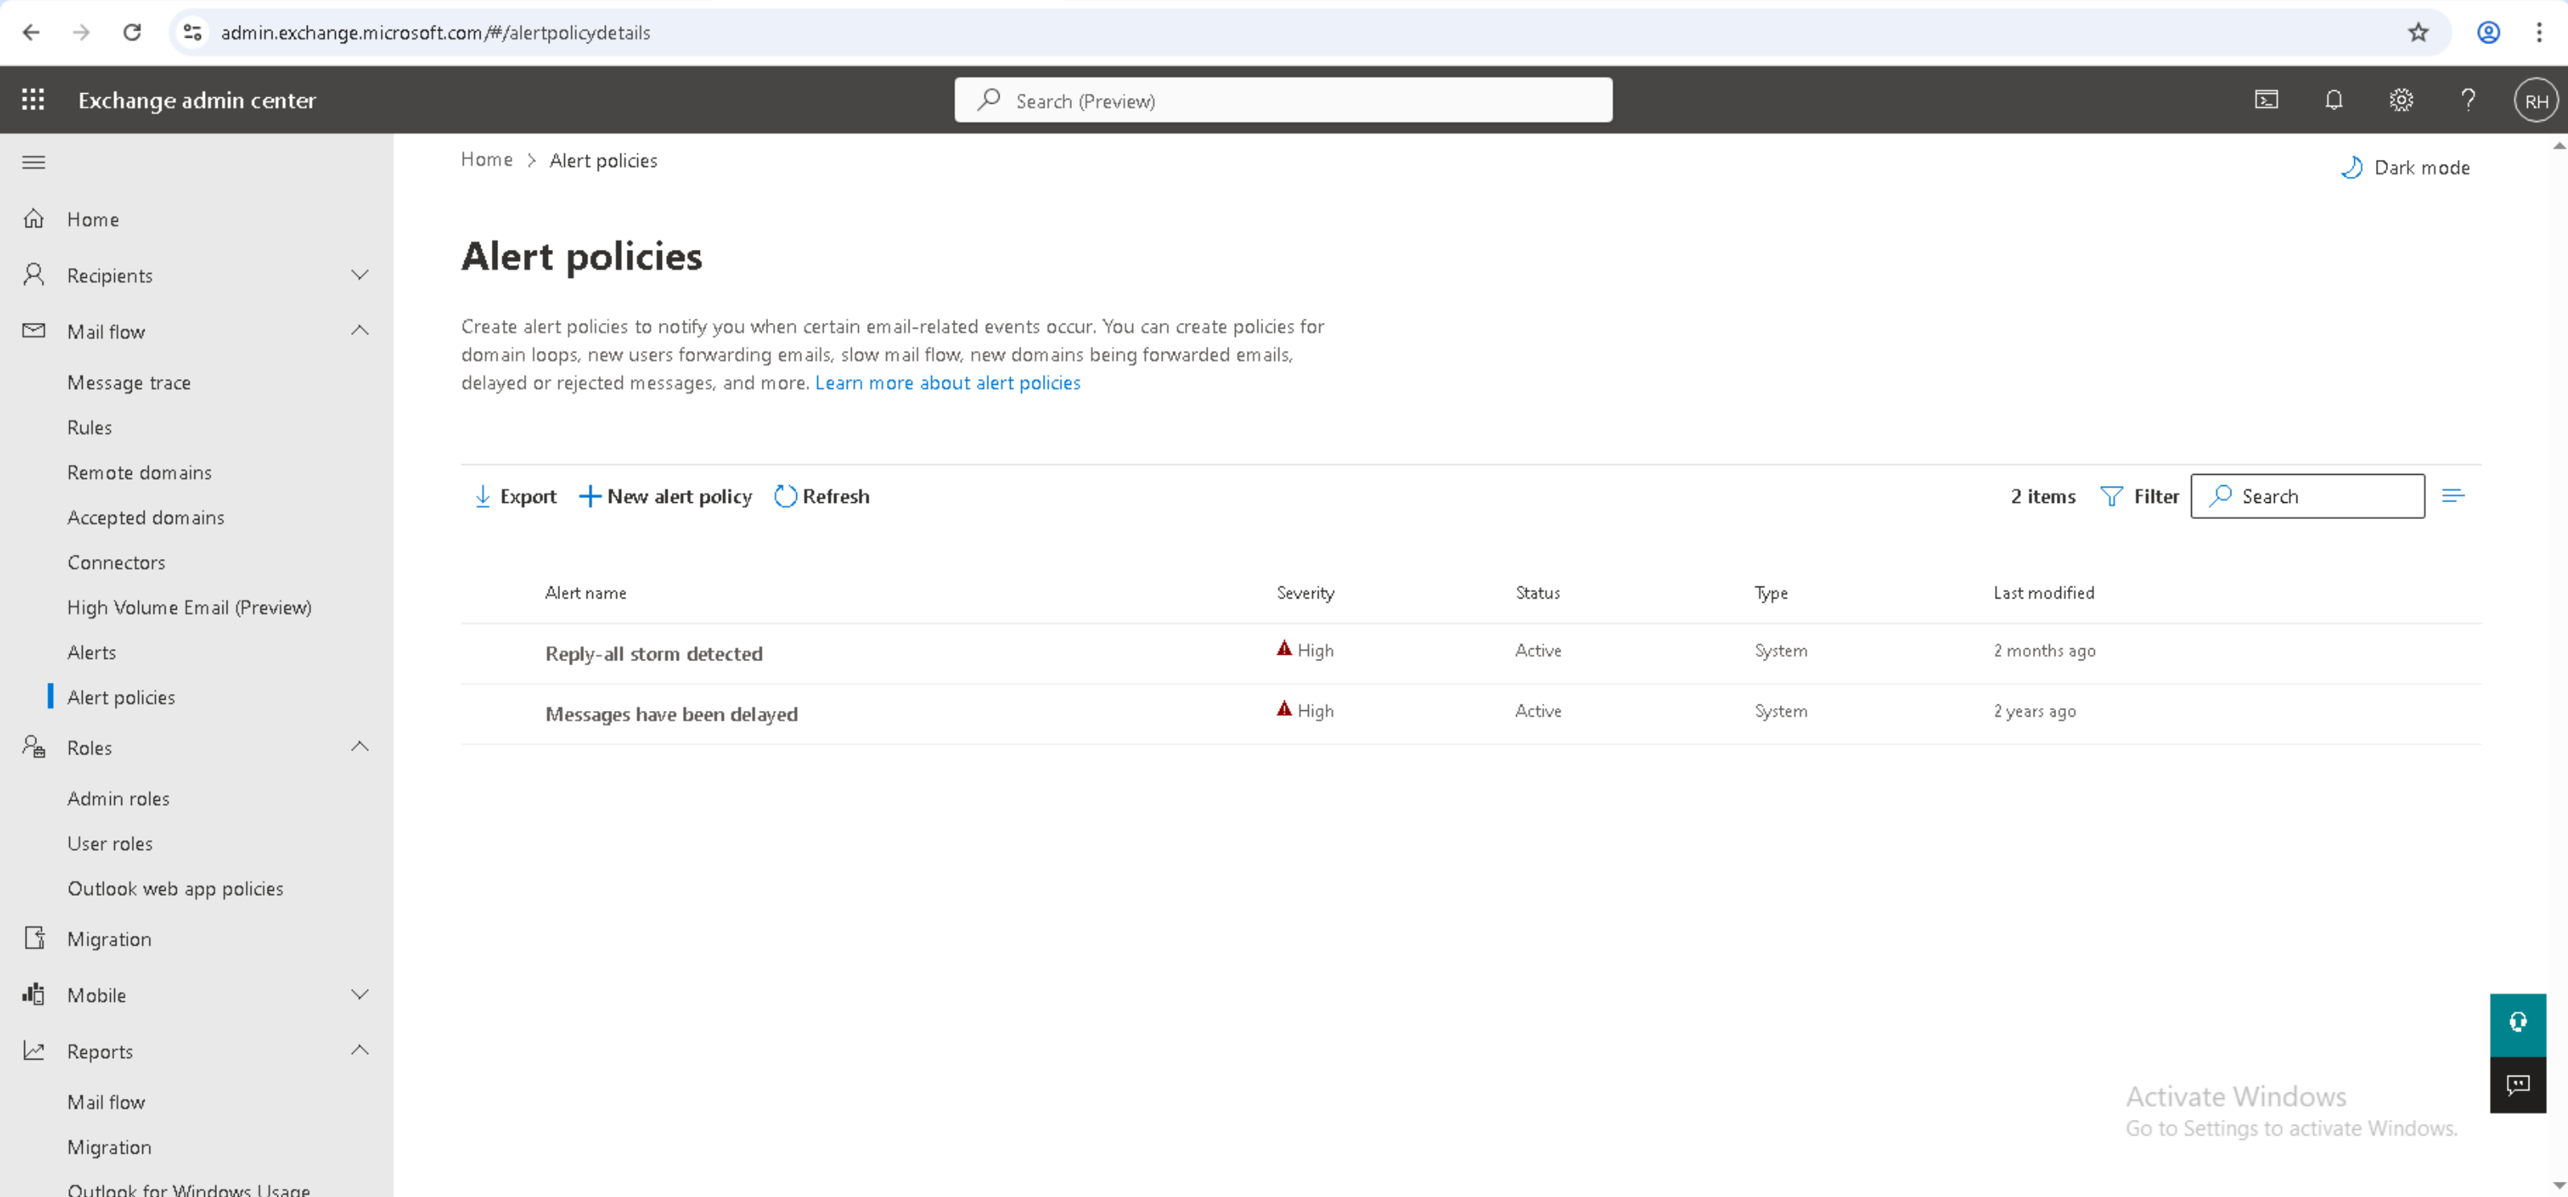
Task: Expand the Mobile section chevron
Action: coord(360,995)
